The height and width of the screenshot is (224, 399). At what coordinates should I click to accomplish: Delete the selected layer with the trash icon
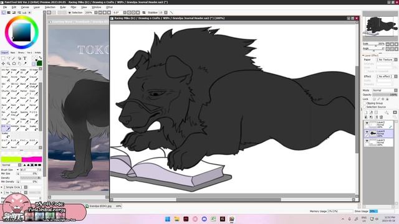[x=381, y=117]
